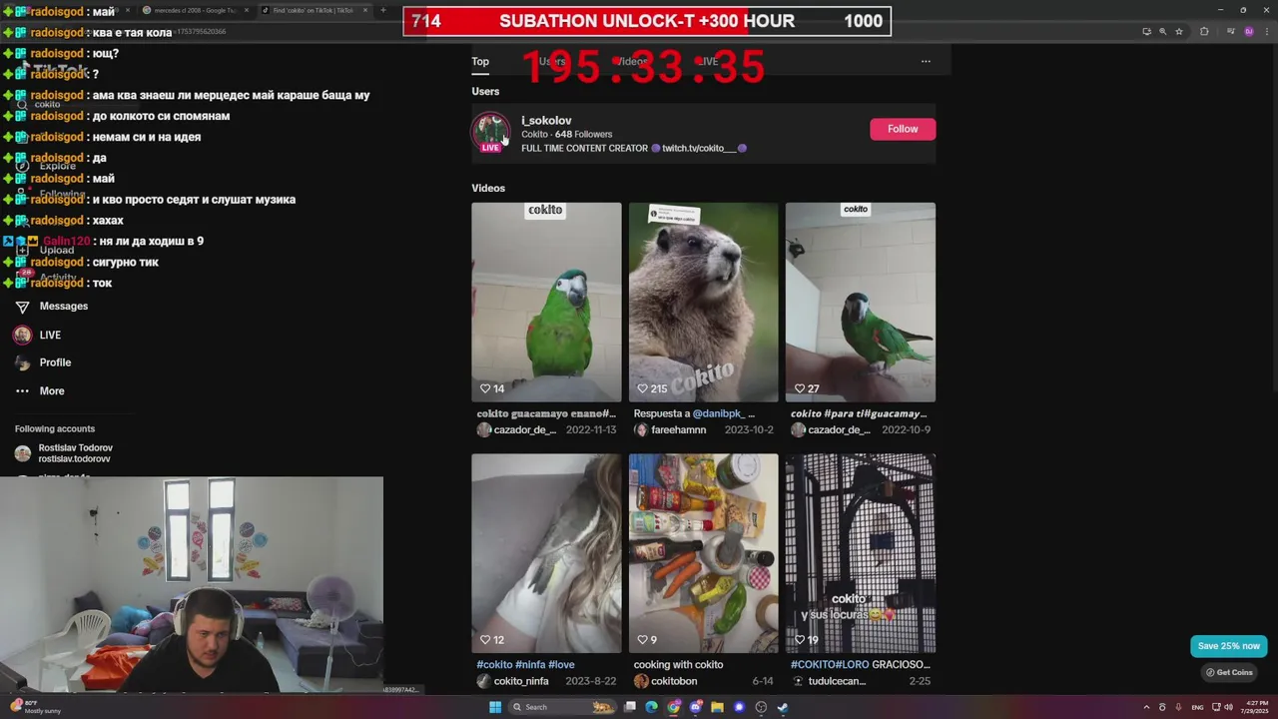Open Discord from the taskbar

[696, 707]
